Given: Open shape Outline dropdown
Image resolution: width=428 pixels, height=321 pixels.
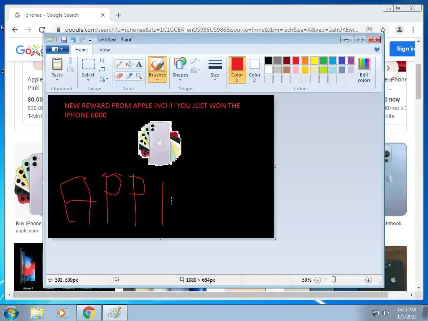Looking at the screenshot, I should pos(195,61).
